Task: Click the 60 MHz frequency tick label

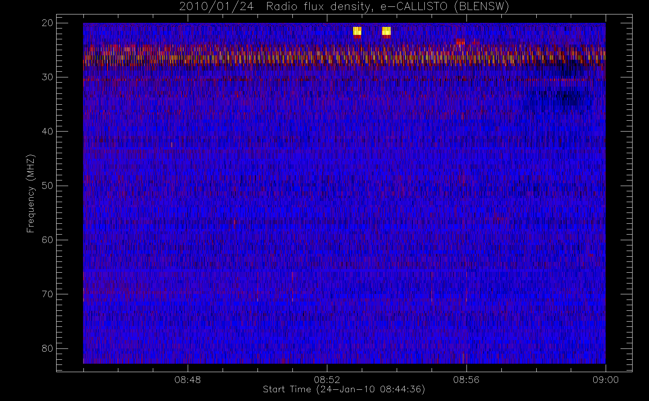Action: 47,240
